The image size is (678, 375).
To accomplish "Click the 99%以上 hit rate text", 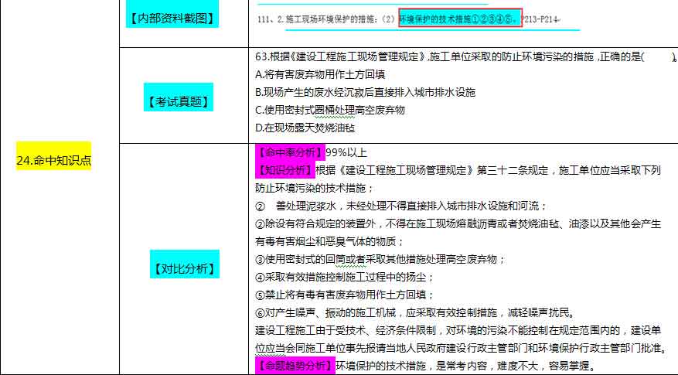I will click(346, 152).
